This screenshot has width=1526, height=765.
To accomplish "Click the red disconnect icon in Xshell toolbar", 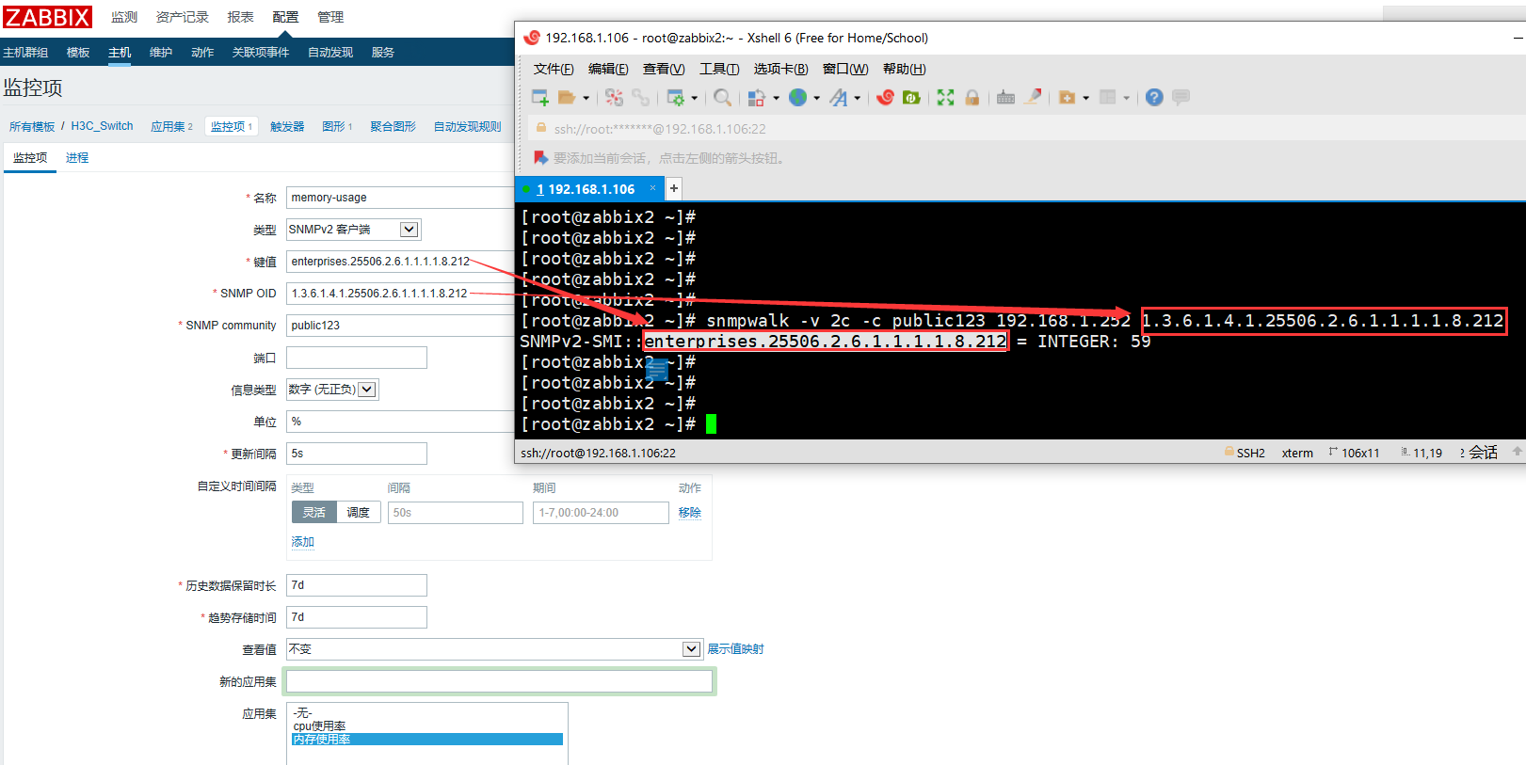I will point(614,97).
